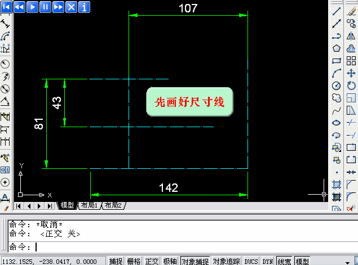Select the Ellipse Arc tool
The image size is (358, 265).
coord(337,136)
